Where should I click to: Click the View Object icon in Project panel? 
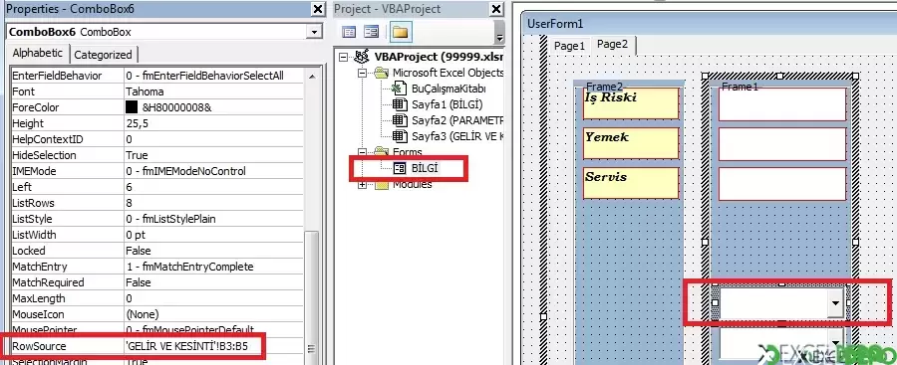point(372,32)
